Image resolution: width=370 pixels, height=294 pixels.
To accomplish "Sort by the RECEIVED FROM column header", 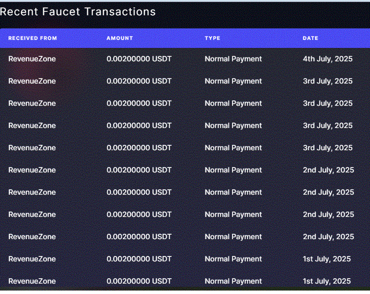I will tap(33, 38).
